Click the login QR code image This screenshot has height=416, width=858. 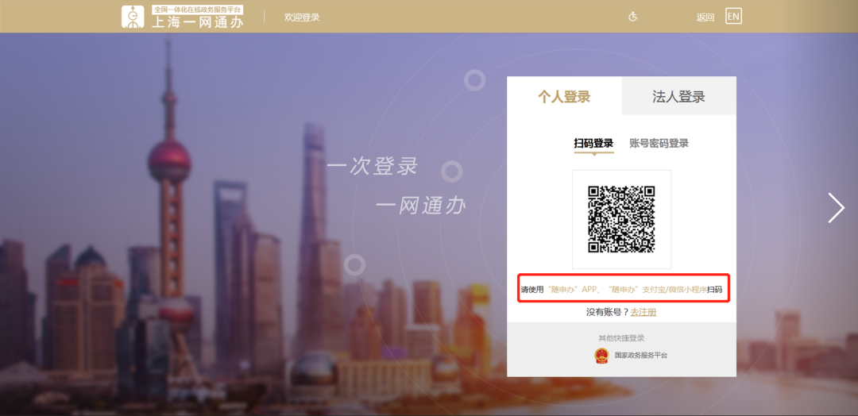click(x=621, y=219)
